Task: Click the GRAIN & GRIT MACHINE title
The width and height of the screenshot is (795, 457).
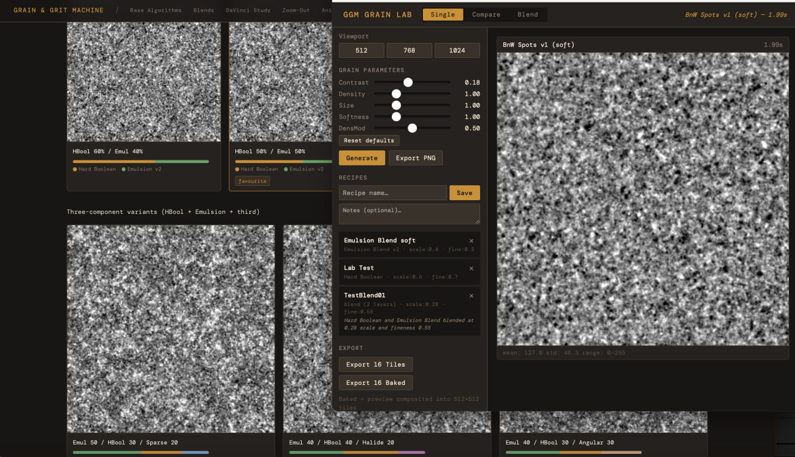Action: click(58, 11)
